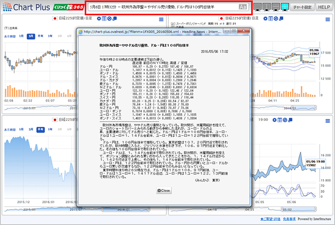Click ユーロ・ドル row in news rate table
The image size is (335, 225).
click(148, 70)
